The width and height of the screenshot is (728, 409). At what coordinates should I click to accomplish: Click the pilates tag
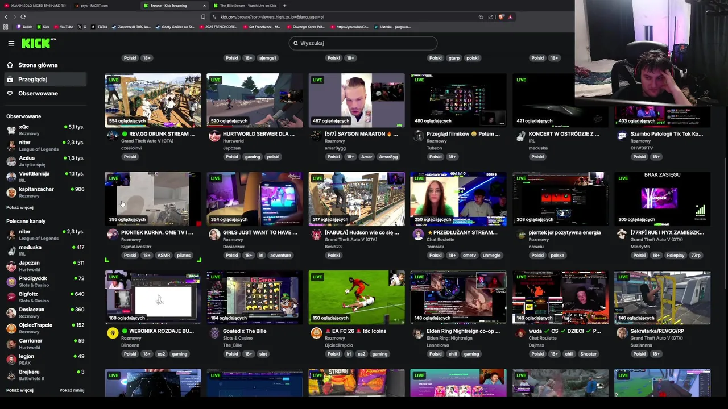click(184, 256)
